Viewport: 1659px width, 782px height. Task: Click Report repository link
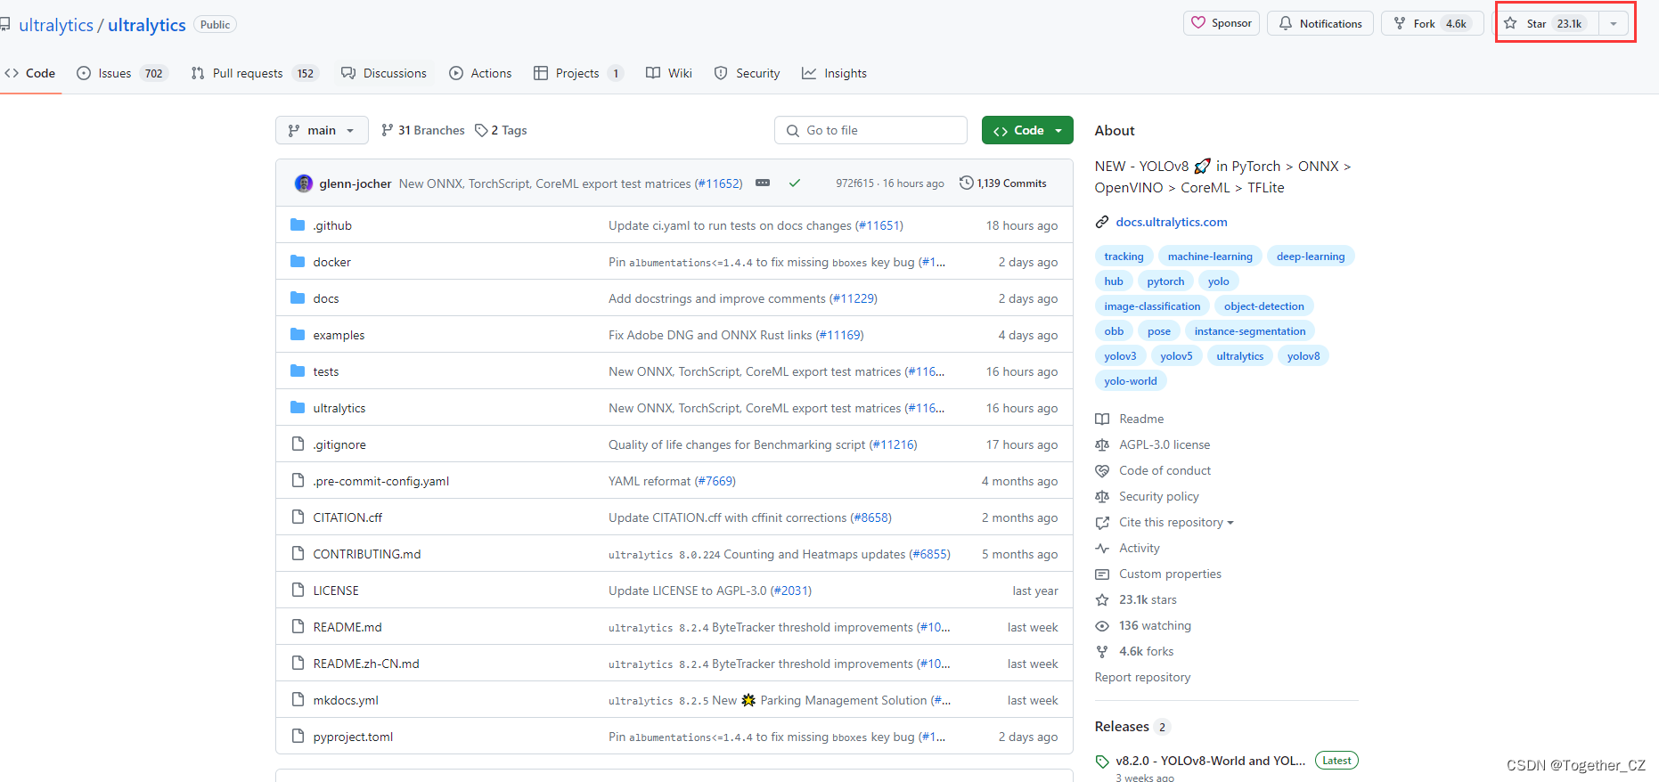[x=1142, y=677]
